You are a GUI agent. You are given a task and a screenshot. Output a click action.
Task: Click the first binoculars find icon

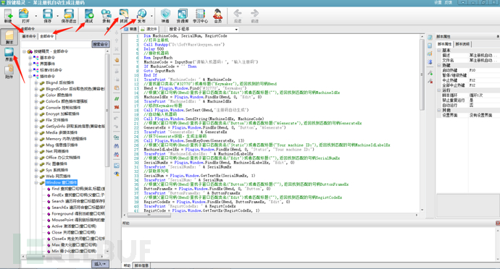(117, 146)
